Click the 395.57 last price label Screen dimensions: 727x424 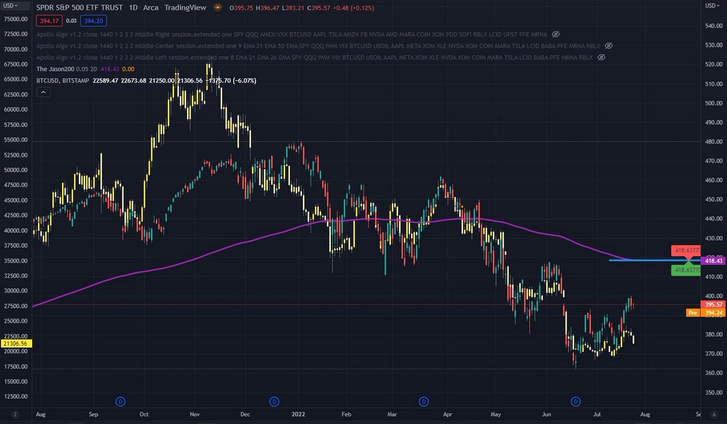(x=714, y=304)
